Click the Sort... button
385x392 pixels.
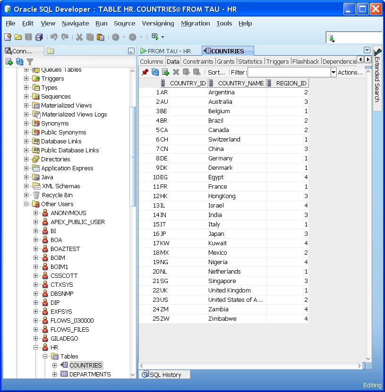[x=216, y=73]
